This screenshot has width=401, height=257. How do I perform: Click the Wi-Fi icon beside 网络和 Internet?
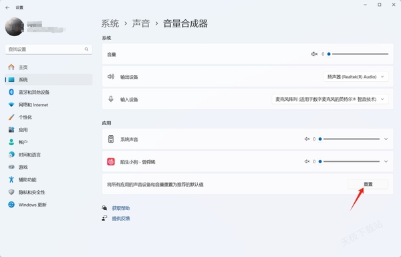pos(11,104)
